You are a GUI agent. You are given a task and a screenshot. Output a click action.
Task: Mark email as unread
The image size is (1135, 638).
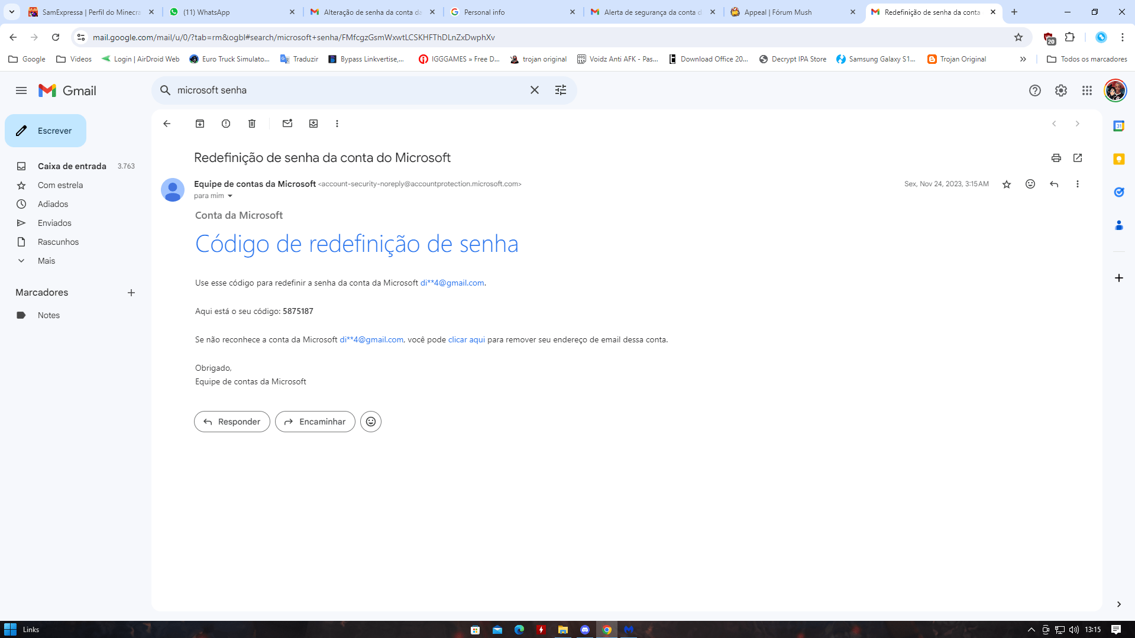click(287, 124)
